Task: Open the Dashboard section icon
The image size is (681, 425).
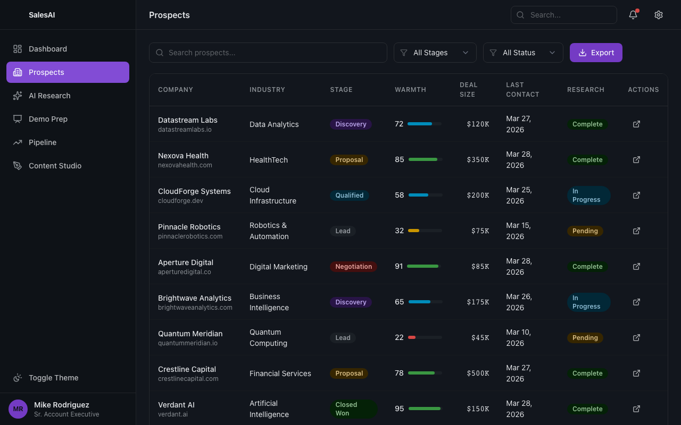Action: [x=18, y=48]
